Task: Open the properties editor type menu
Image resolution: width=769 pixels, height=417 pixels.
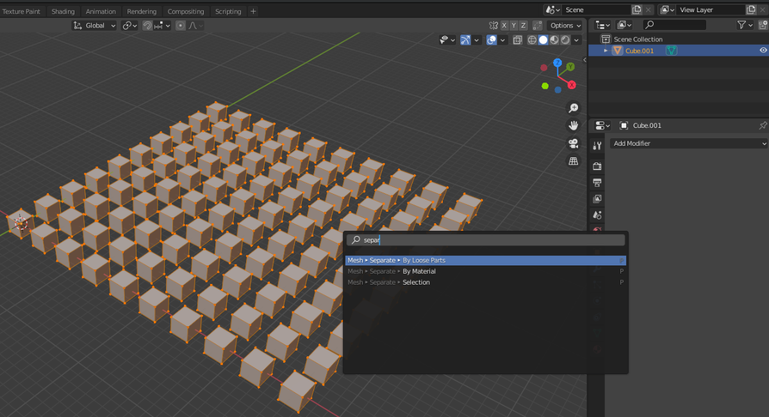Action: (602, 125)
